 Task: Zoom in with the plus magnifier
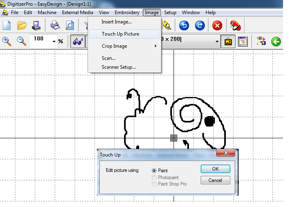tap(6, 41)
